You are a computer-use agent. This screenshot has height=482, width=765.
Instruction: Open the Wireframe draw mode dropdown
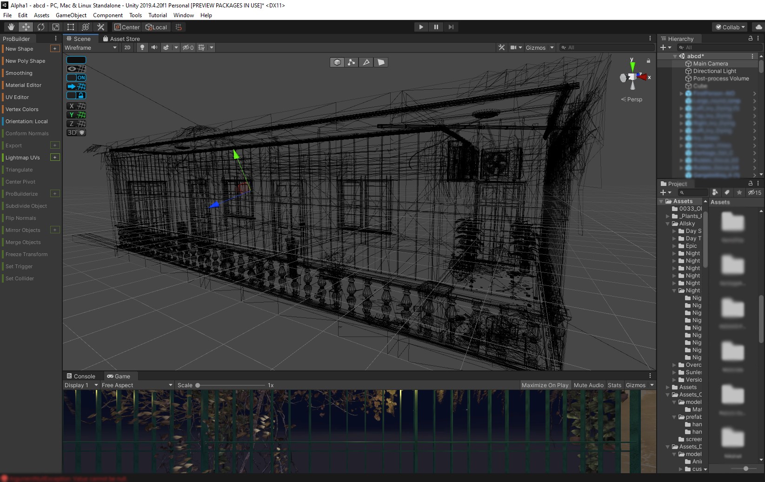point(91,47)
